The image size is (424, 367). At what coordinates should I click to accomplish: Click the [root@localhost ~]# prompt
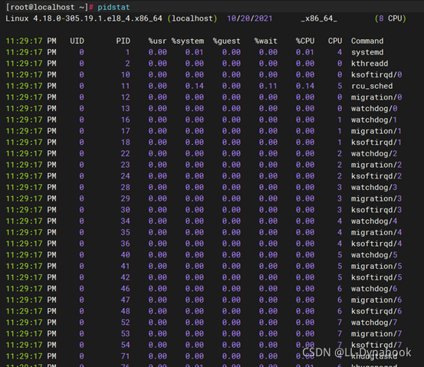[x=50, y=7]
